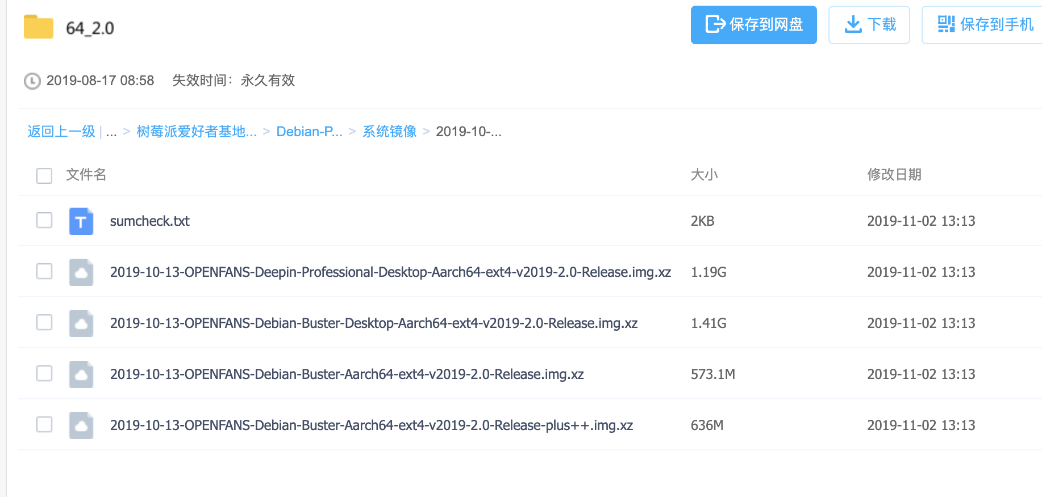Click the clock icon beside the share date
The width and height of the screenshot is (1042, 497).
click(32, 81)
